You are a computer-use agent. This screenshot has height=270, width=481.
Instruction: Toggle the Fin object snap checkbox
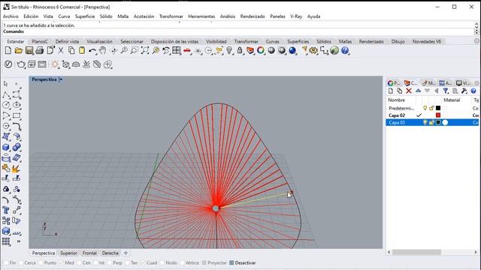(6, 262)
